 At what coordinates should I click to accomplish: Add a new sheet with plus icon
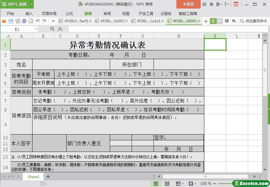48,177
